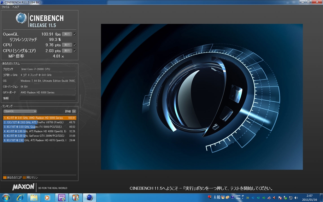Click the 38 temperature tray icon
Image resolution: width=323 pixels, height=202 pixels.
point(248,198)
